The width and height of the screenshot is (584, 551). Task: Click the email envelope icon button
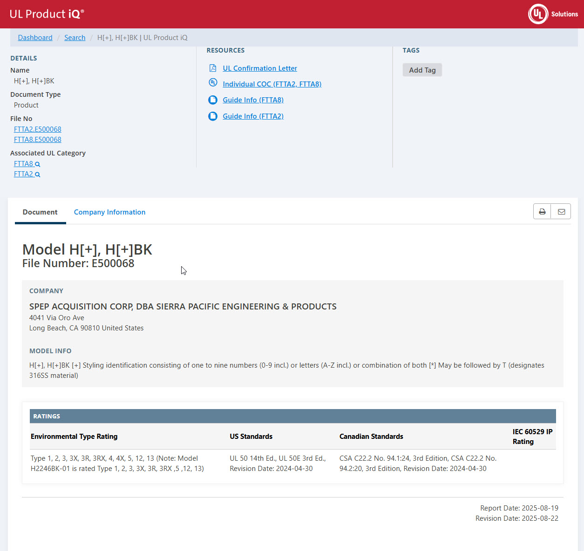pyautogui.click(x=561, y=212)
